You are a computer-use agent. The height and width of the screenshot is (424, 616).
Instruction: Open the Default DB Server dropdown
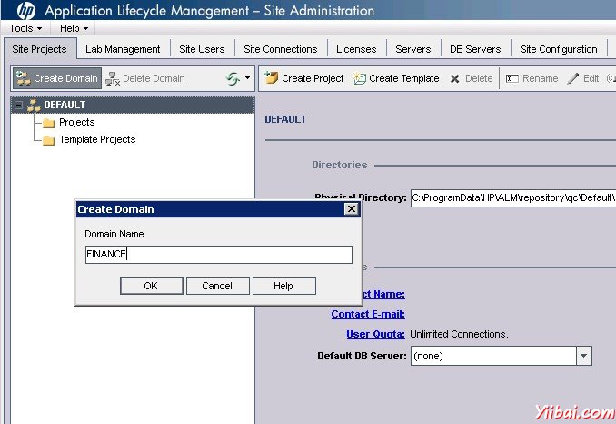click(584, 356)
